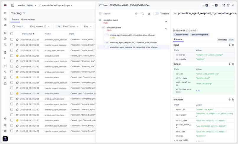This screenshot has width=238, height=144.
Task: Star the 22:32:53 promotion_agent_decision trace
Action: (17, 40)
